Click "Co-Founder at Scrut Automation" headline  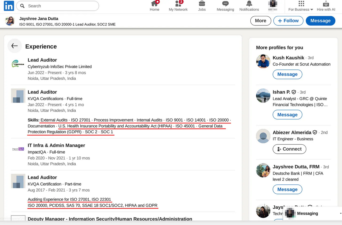point(302,64)
